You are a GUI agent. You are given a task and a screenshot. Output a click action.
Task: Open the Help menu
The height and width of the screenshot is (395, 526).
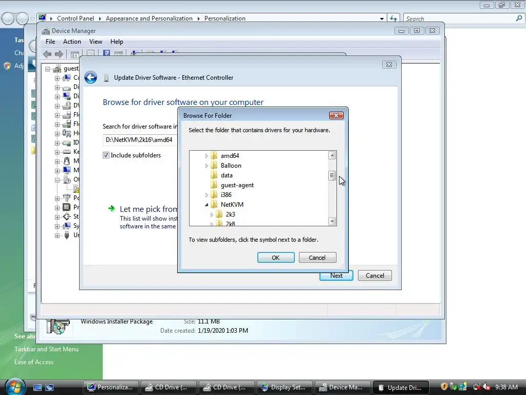[117, 42]
